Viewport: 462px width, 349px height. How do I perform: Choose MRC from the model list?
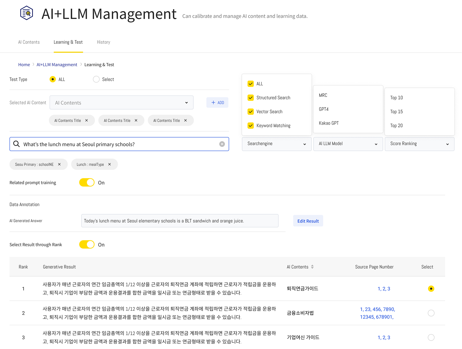pos(323,95)
